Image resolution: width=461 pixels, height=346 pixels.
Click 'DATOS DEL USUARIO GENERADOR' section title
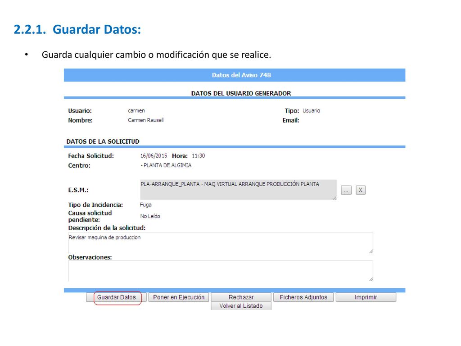(x=241, y=93)
